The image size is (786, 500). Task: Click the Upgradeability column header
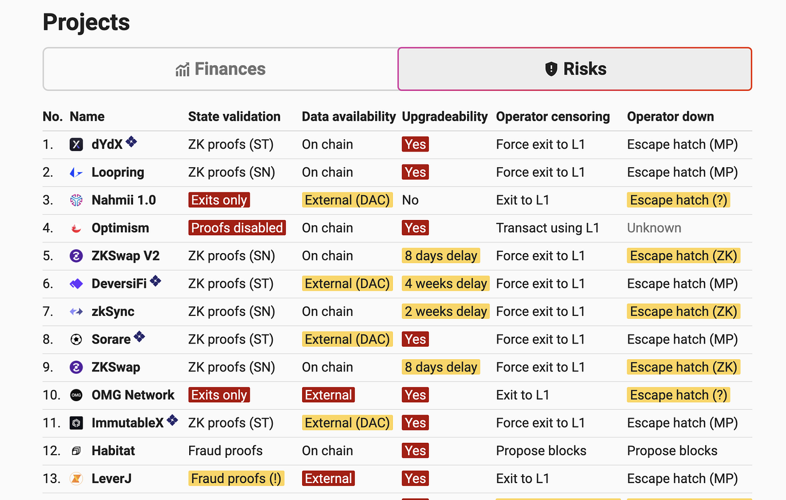point(445,117)
